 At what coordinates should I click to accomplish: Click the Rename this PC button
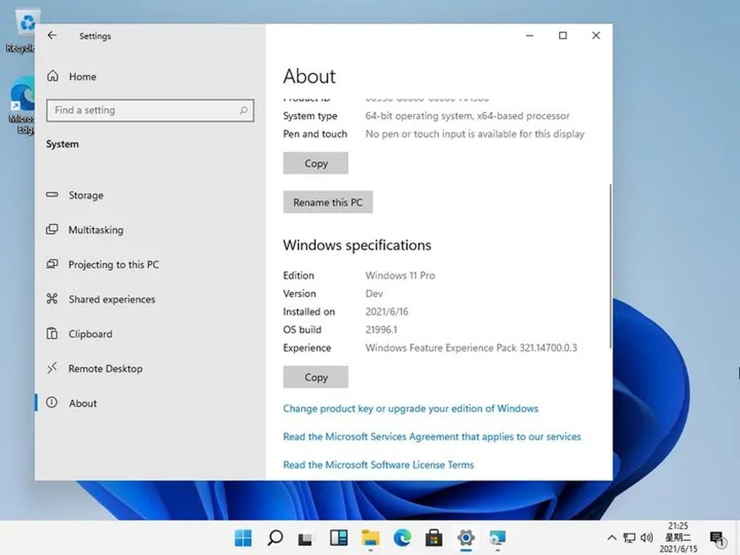coord(327,202)
